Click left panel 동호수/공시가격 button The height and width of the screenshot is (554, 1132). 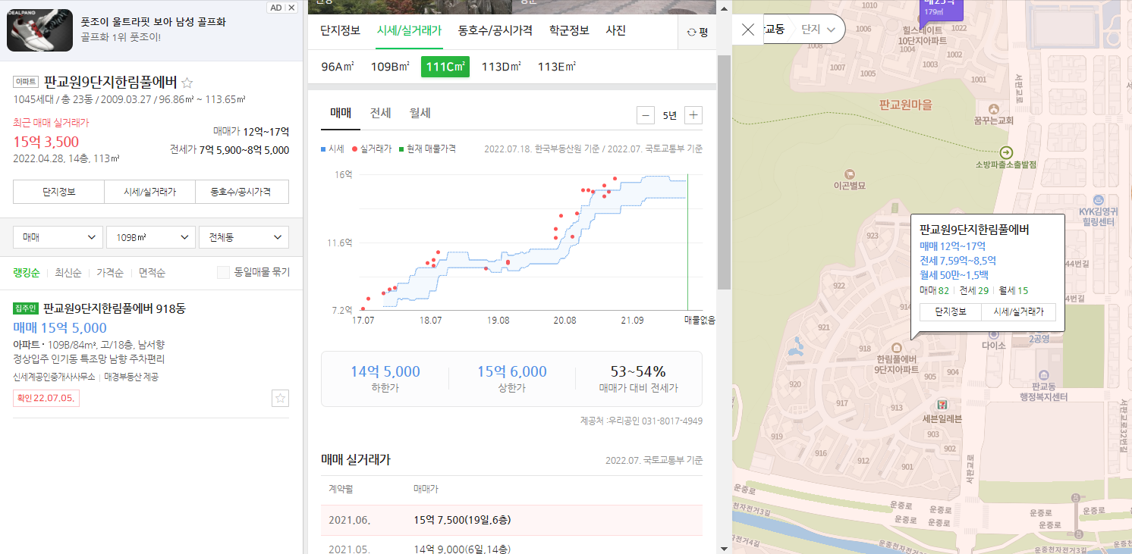pos(242,192)
